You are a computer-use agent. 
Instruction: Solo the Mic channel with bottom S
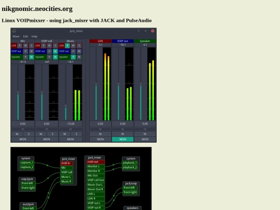pos(29,134)
